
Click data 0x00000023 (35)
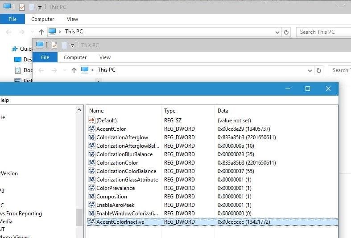(235, 154)
